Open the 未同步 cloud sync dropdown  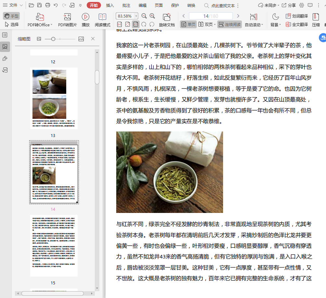click(268, 6)
